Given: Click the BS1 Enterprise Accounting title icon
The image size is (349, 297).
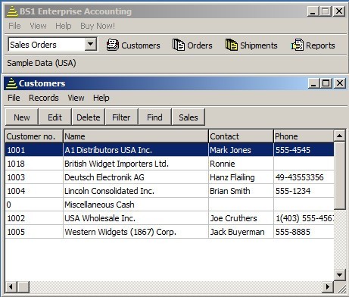Looking at the screenshot, I should pyautogui.click(x=12, y=11).
